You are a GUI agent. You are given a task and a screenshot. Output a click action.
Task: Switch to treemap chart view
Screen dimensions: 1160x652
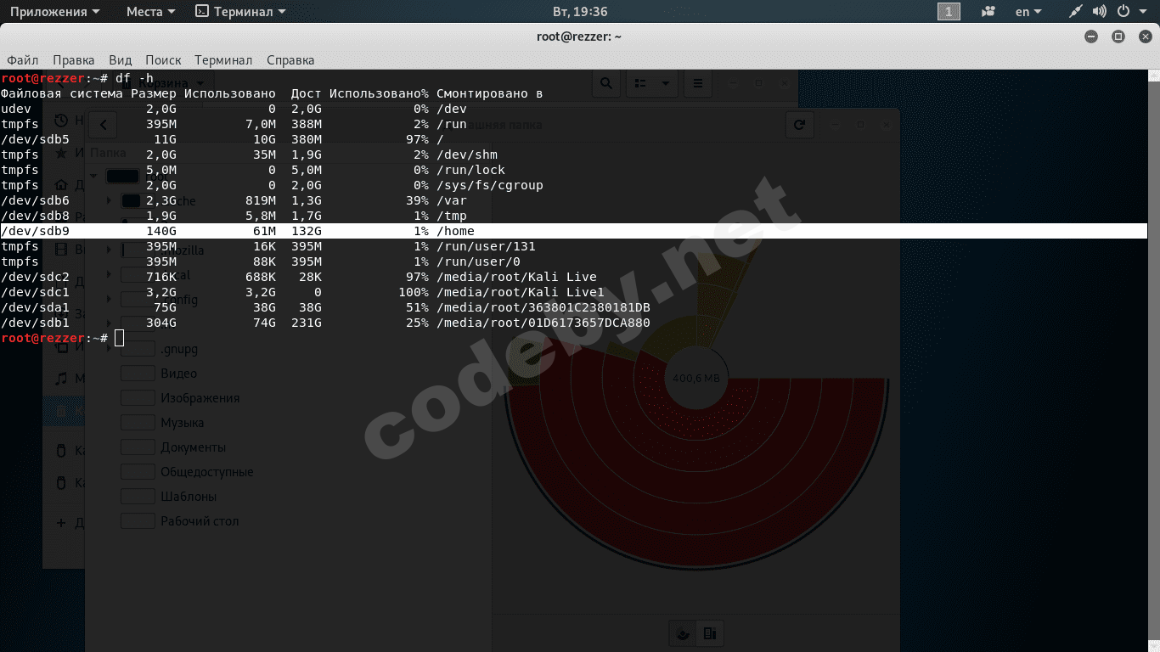click(710, 632)
